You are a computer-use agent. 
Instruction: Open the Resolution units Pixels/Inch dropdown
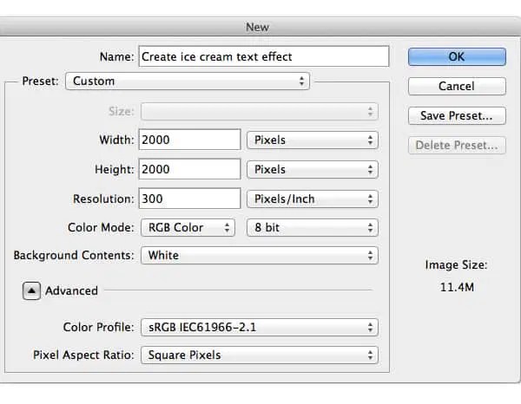pos(313,199)
